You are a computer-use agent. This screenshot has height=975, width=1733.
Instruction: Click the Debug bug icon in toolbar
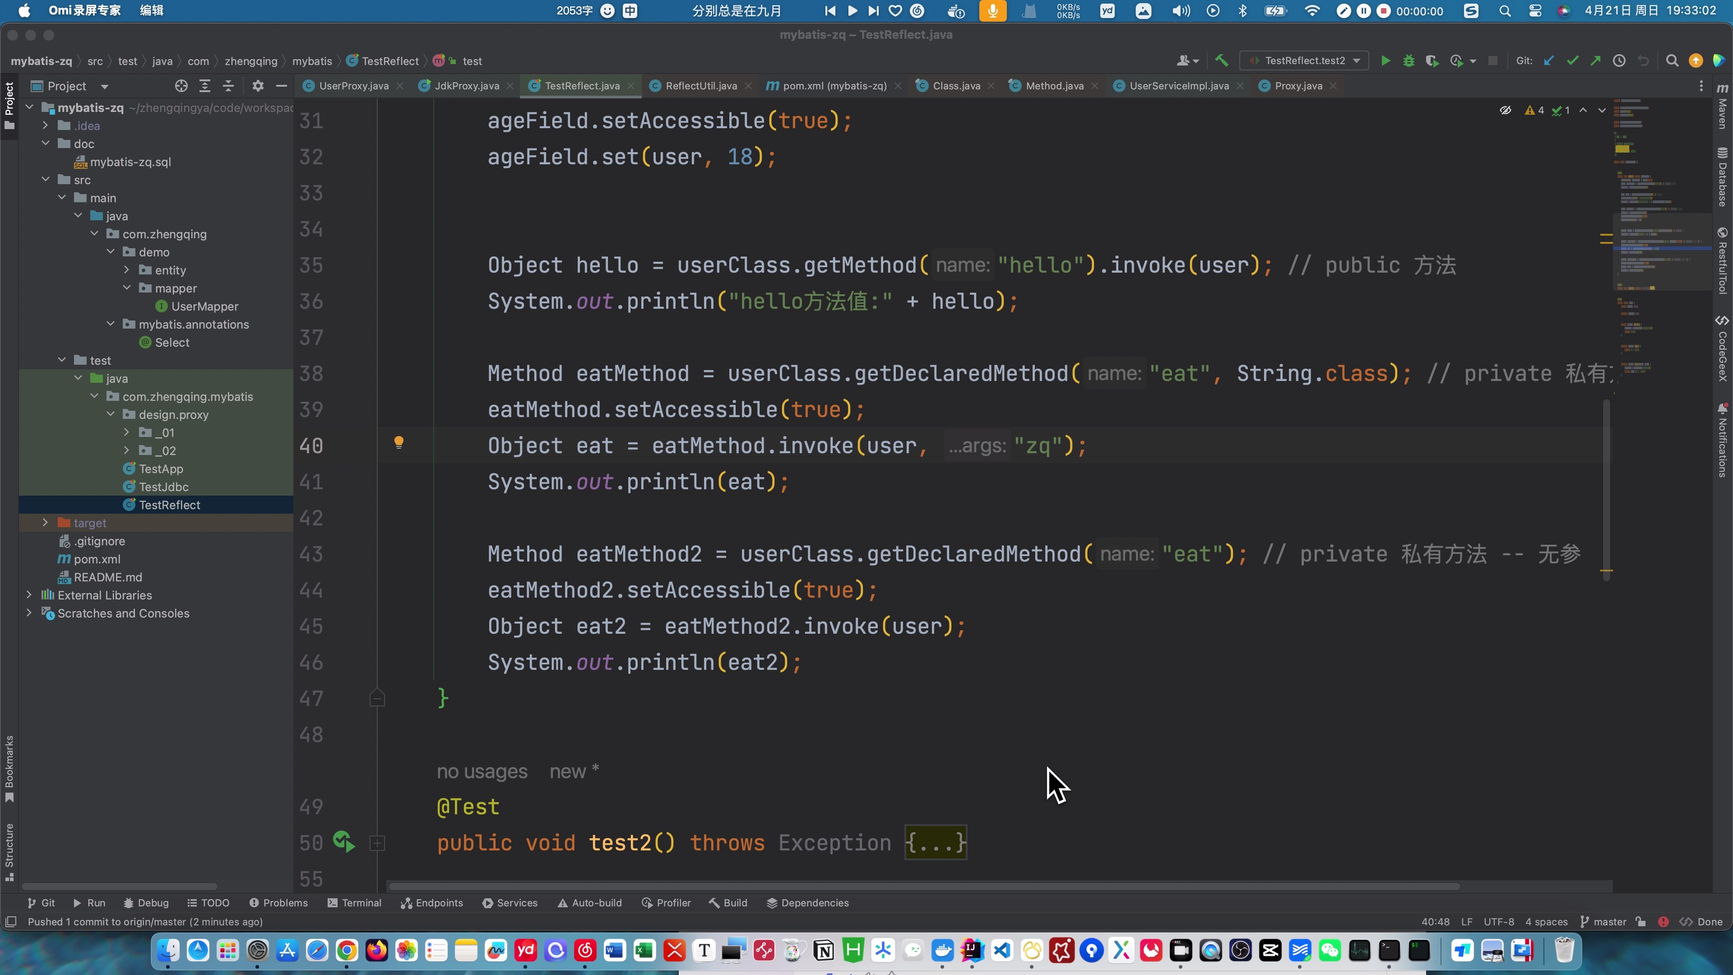point(1409,60)
